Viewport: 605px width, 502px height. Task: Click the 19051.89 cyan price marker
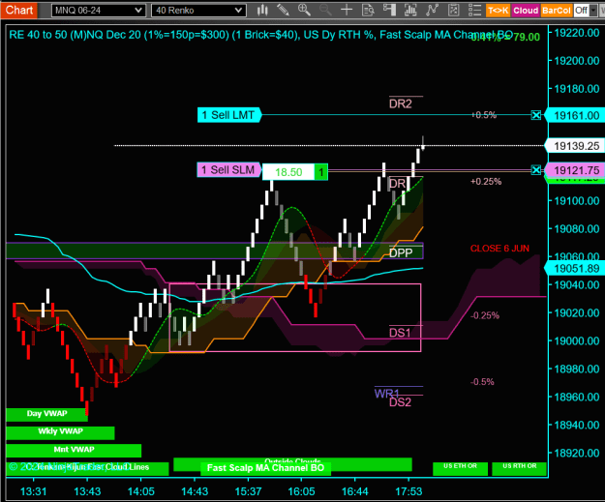(x=576, y=268)
